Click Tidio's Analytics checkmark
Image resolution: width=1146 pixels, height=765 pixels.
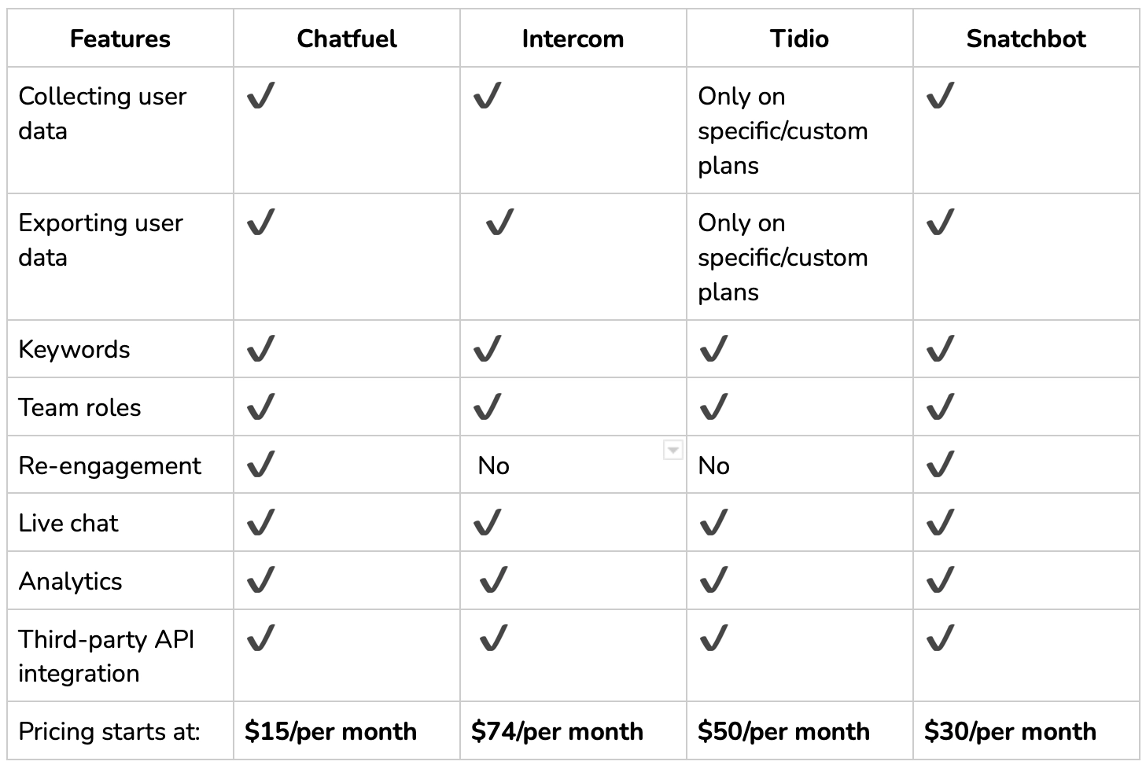pos(713,580)
